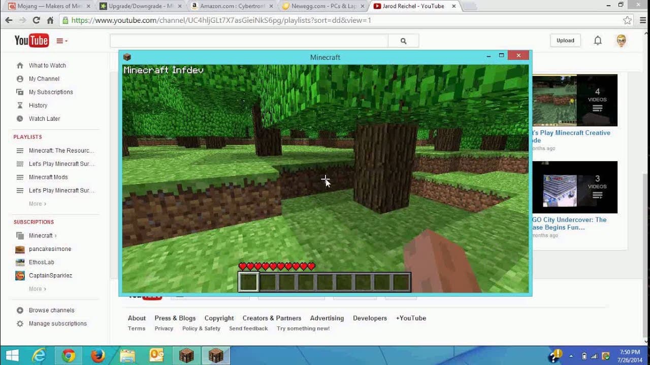650x365 pixels.
Task: Click the pancakesimone channel avatar
Action: pyautogui.click(x=20, y=249)
